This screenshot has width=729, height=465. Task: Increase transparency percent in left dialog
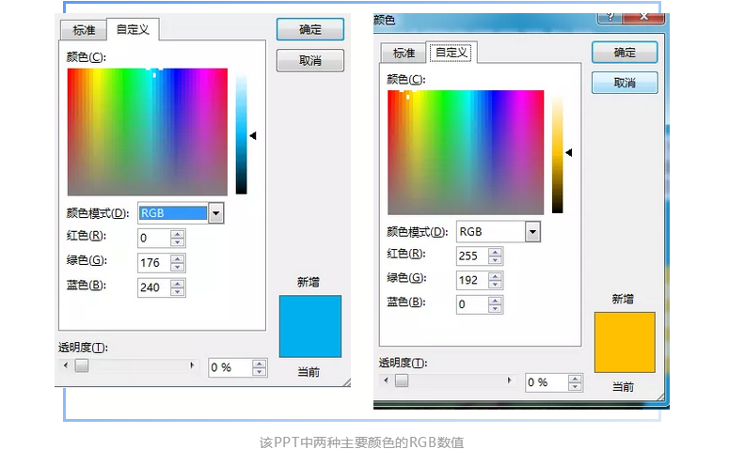(260, 364)
